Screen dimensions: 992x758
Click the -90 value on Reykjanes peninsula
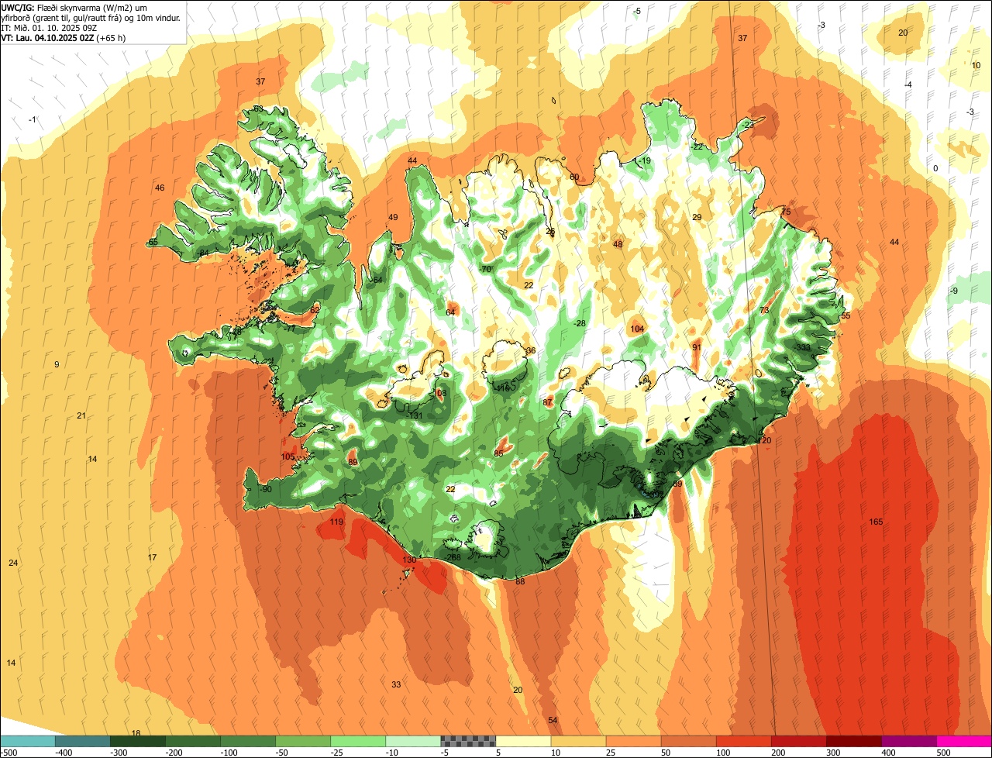point(265,489)
